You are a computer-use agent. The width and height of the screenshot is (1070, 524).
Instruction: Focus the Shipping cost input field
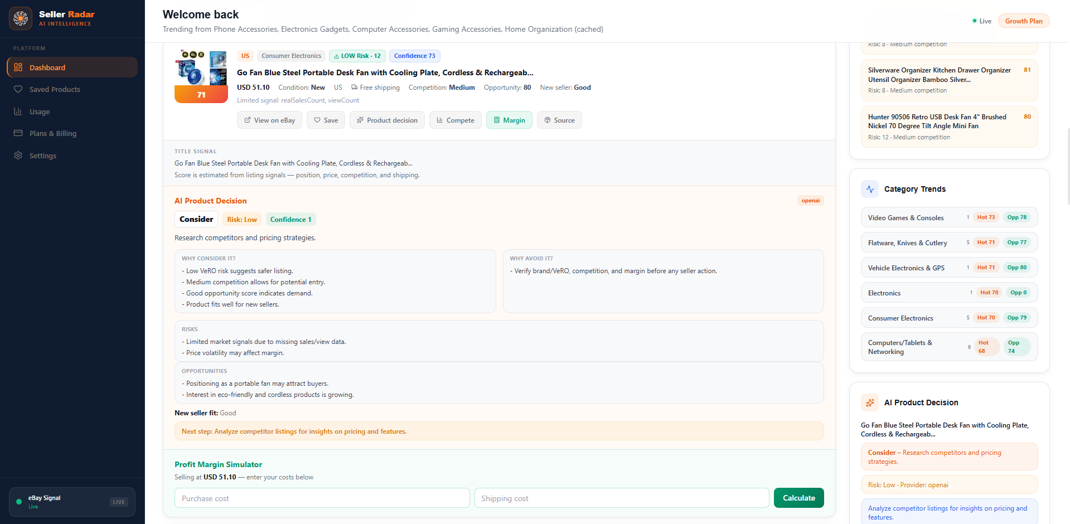pyautogui.click(x=622, y=498)
